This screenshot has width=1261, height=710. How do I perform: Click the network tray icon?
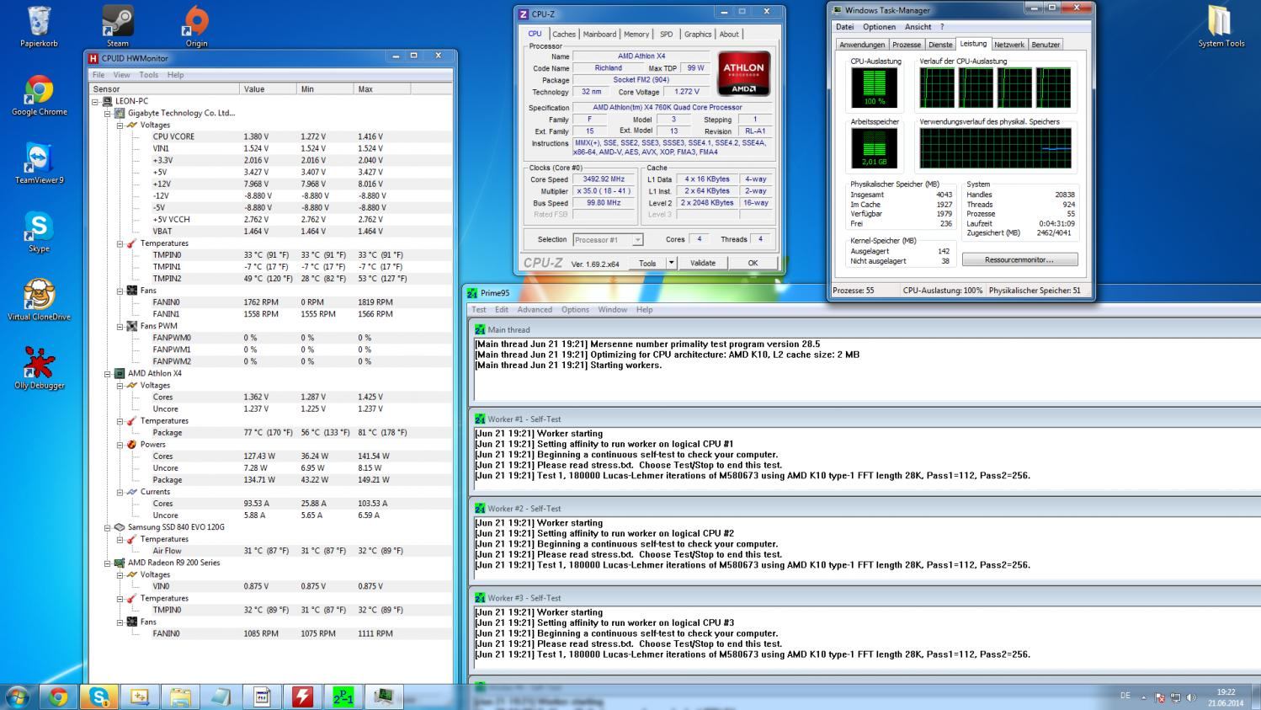1175,697
